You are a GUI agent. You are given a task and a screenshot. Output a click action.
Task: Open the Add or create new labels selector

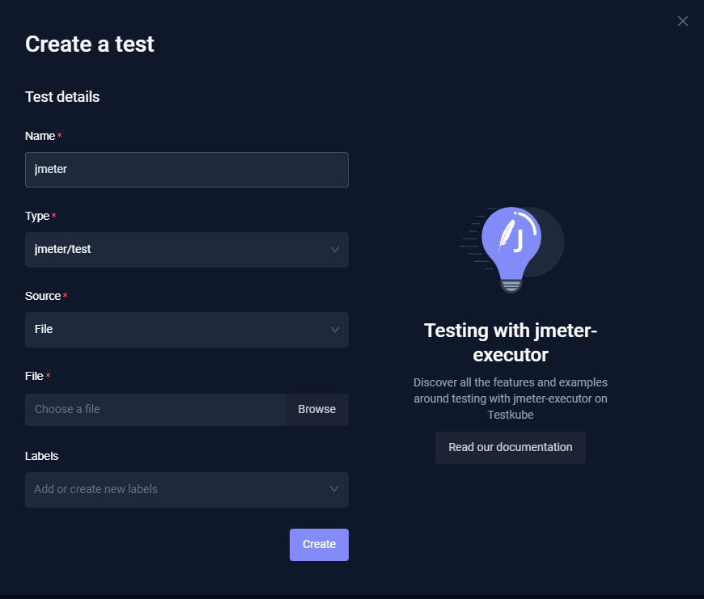pyautogui.click(x=178, y=490)
